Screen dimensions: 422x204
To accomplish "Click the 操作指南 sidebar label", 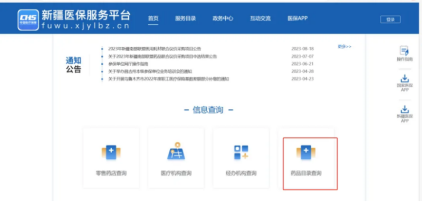I will tap(405, 59).
